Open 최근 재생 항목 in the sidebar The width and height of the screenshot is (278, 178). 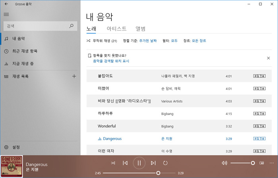[41, 51]
